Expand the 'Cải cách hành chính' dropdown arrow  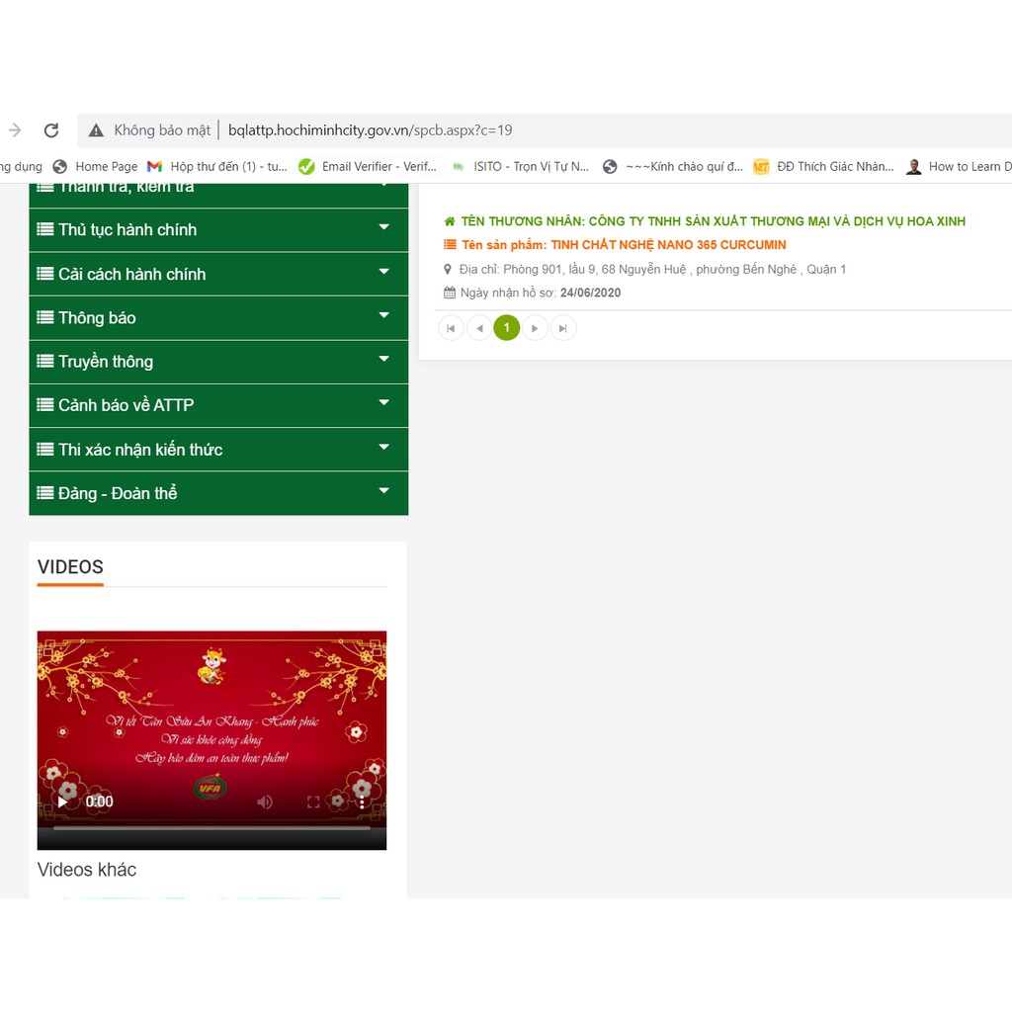(384, 272)
